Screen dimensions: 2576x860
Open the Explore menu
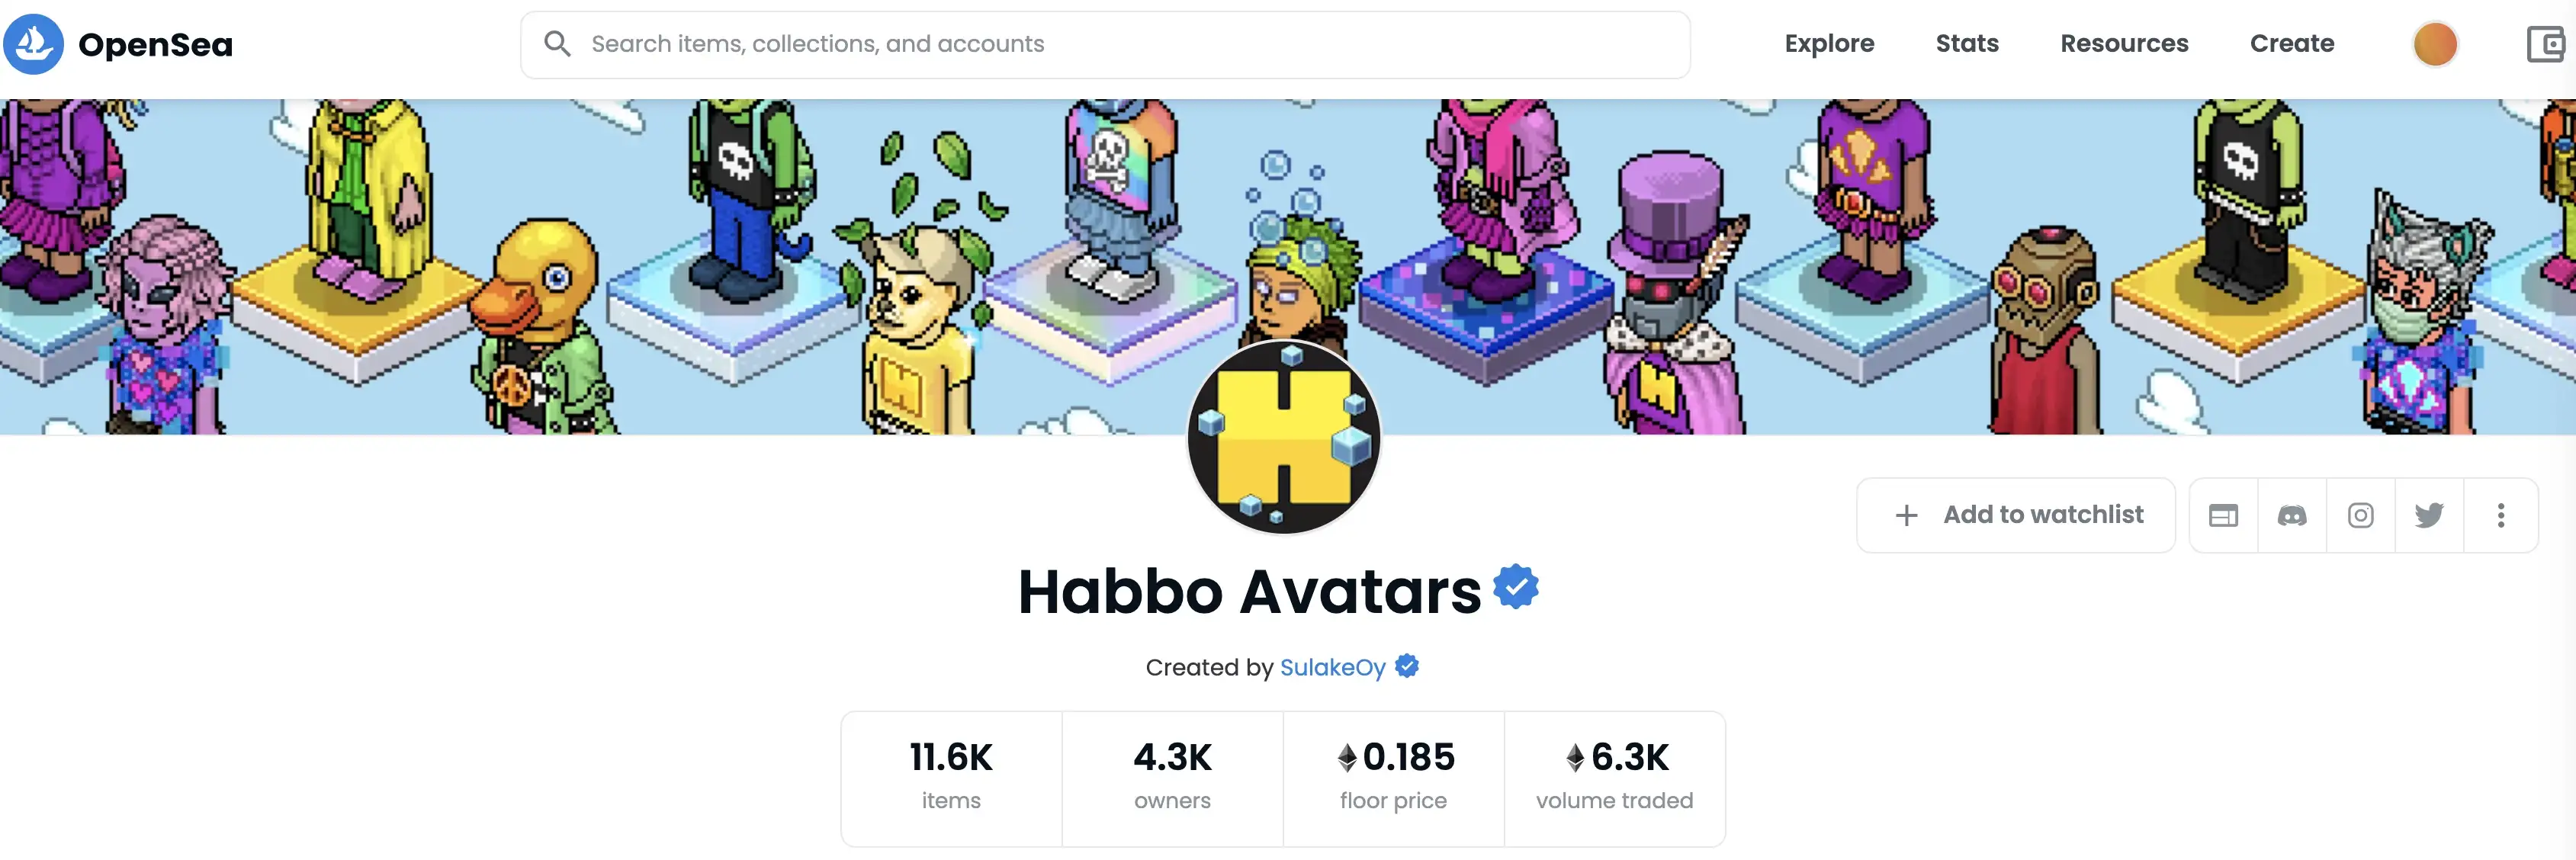[1829, 44]
